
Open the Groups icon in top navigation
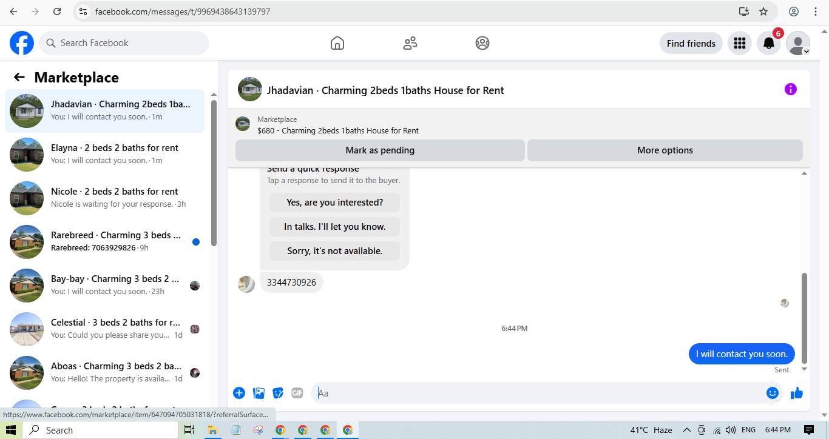482,43
